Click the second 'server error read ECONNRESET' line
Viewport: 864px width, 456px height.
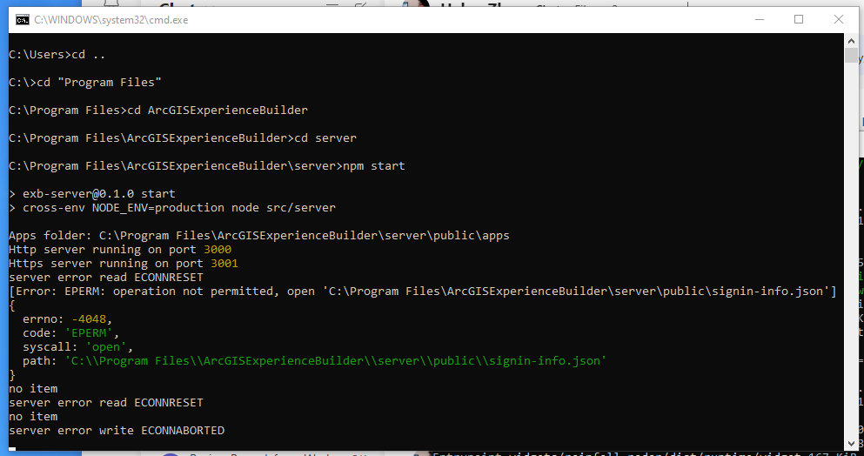(x=106, y=403)
